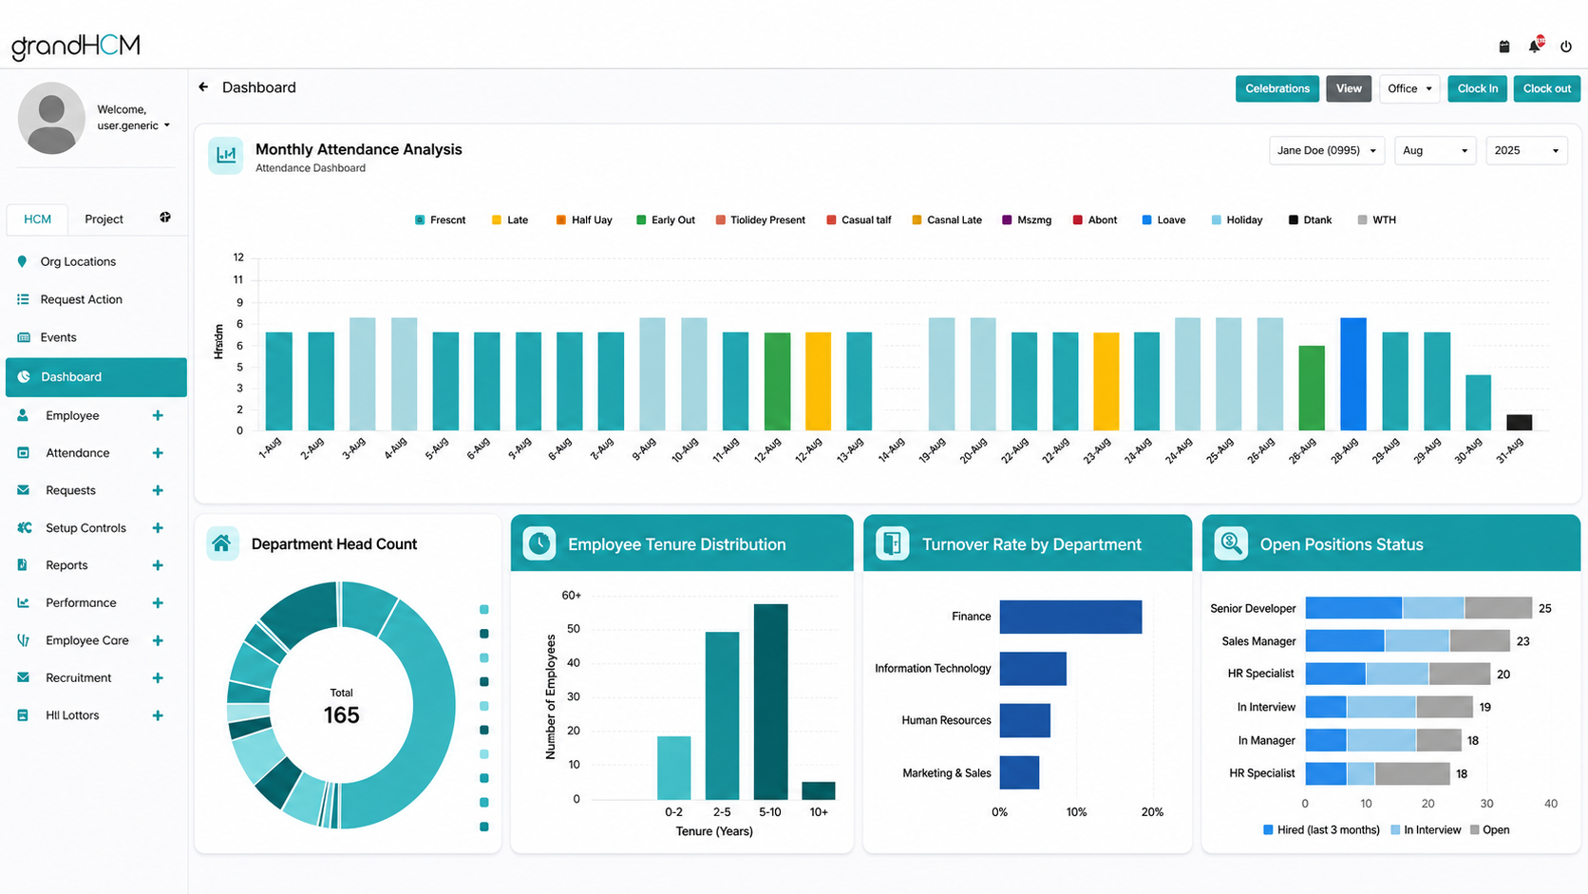Expand the Setup Controls plus

pyautogui.click(x=158, y=527)
